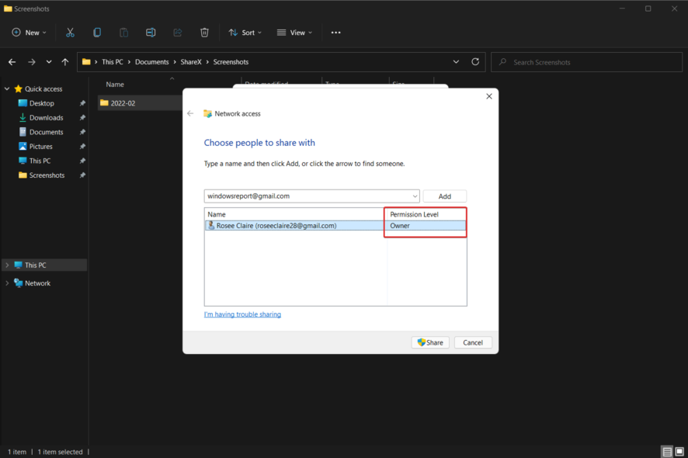This screenshot has width=688, height=458.
Task: Select the Rename icon in the toolbar
Action: (151, 32)
